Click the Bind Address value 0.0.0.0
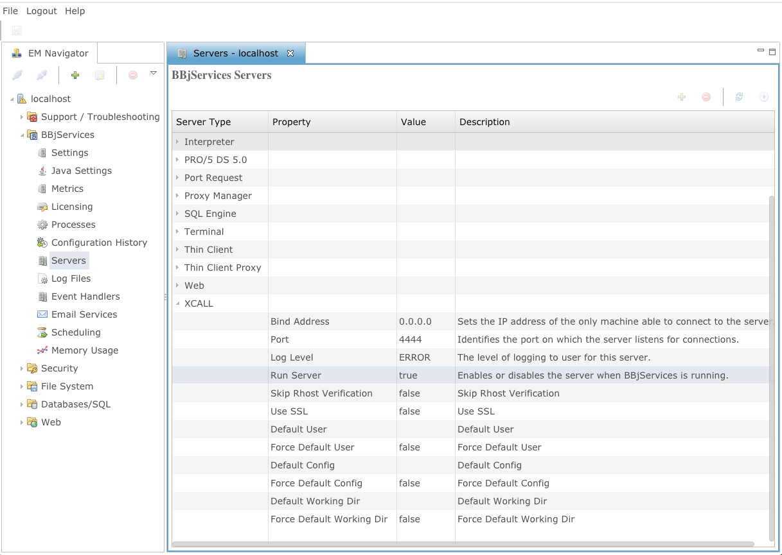Viewport: 782px width, 555px height. [415, 321]
